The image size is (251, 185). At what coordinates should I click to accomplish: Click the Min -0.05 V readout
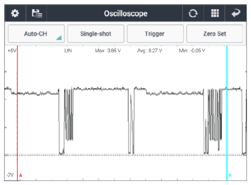(x=192, y=51)
